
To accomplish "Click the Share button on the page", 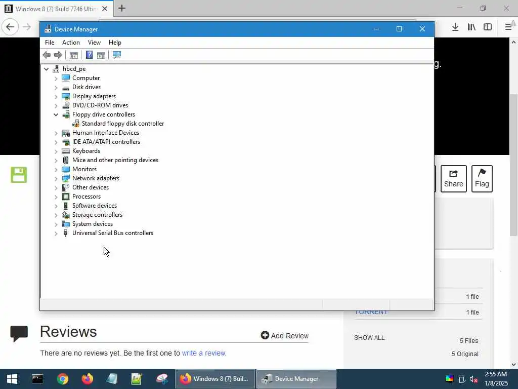I will (454, 179).
